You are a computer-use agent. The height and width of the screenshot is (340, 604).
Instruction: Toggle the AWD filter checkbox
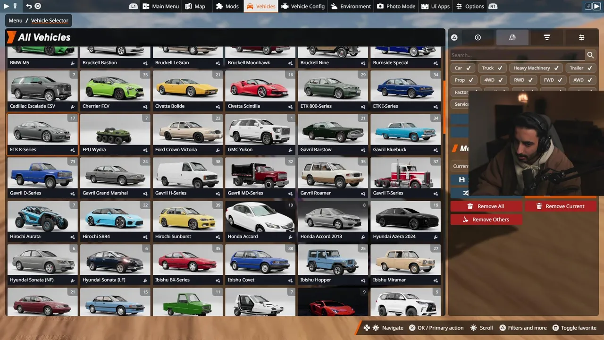pos(583,80)
